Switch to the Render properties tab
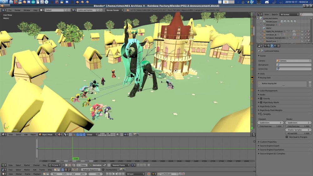The height and width of the screenshot is (176, 313). click(265, 46)
